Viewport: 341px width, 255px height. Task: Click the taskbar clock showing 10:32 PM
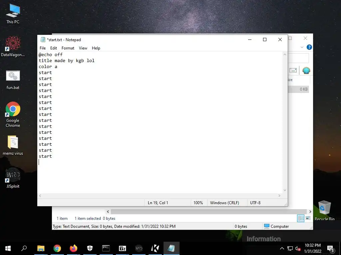(x=312, y=245)
